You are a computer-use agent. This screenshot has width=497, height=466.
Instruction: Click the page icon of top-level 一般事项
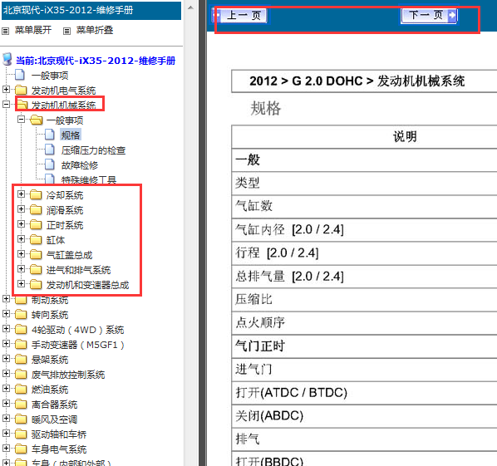20,75
